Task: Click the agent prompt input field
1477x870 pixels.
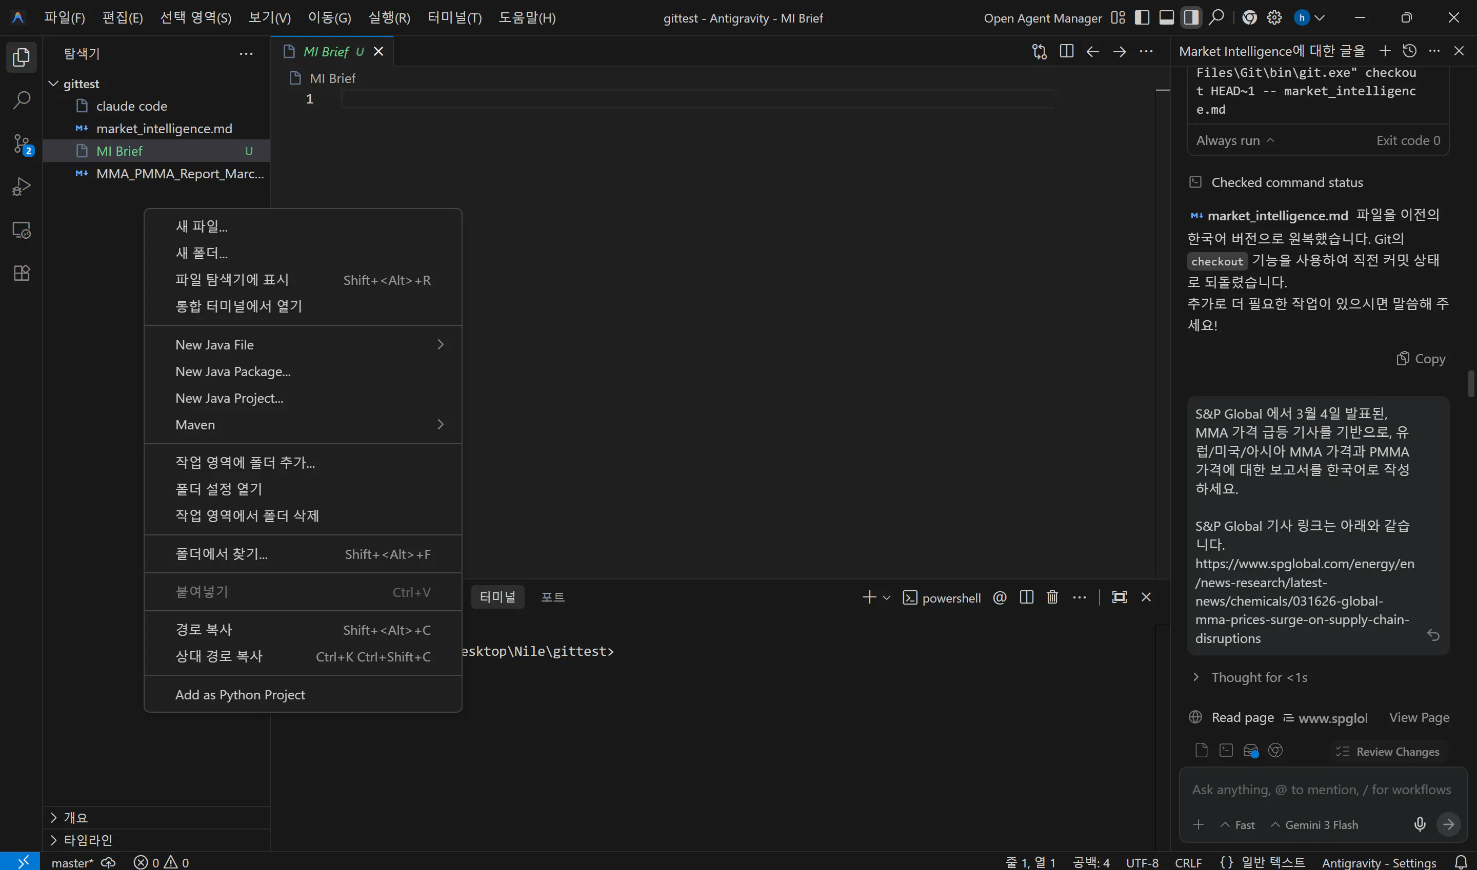Action: tap(1322, 790)
